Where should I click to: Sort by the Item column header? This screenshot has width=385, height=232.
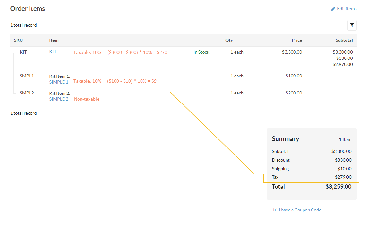point(54,40)
